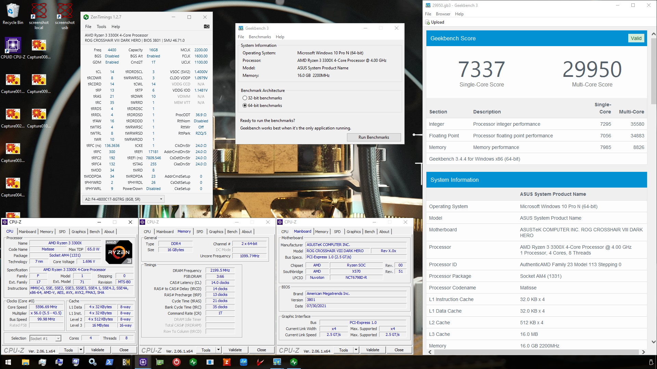
Task: Click the system tray icon at taskbar end
Action: pyautogui.click(x=651, y=362)
